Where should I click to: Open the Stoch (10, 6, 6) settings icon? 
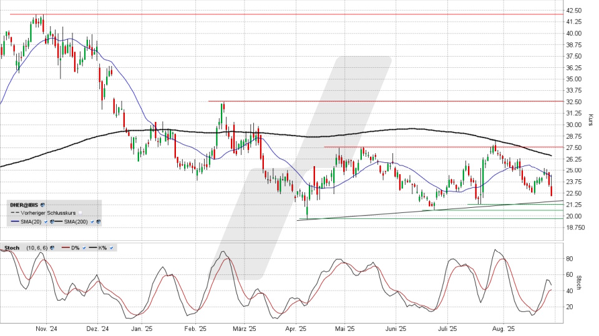point(52,248)
